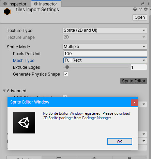This screenshot has height=159, width=151.
Task: Click the Sprite Mode label
Action: pos(18,47)
